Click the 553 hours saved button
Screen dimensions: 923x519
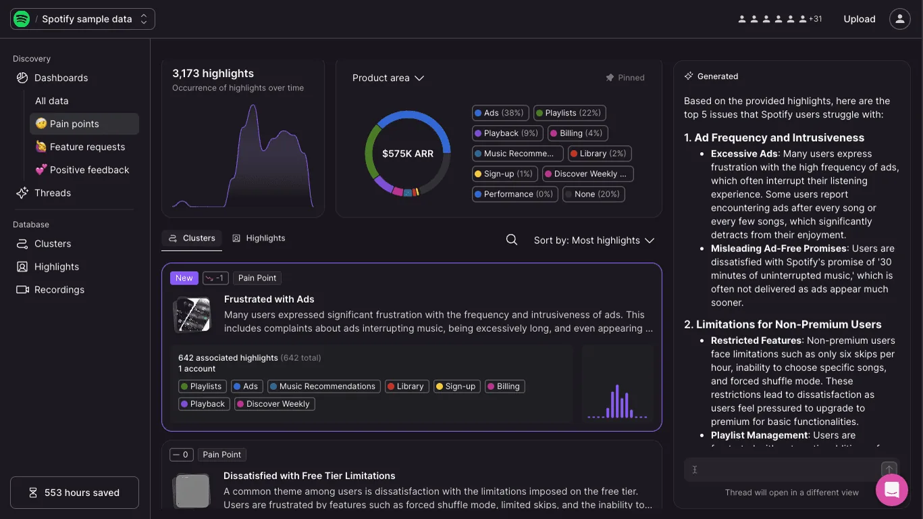(74, 493)
